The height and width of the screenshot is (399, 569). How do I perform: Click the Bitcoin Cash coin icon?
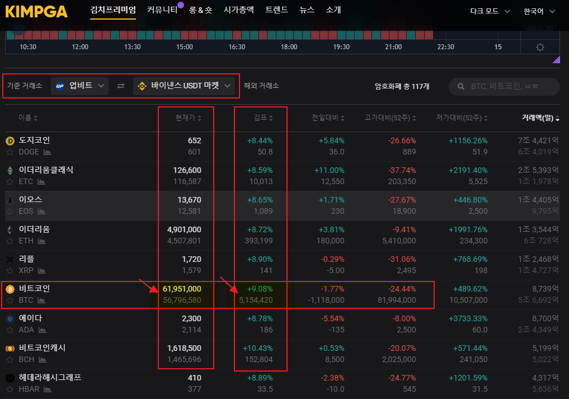(x=10, y=349)
